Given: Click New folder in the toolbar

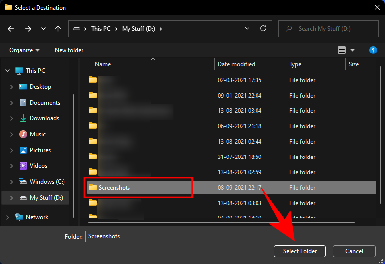Looking at the screenshot, I should tap(69, 50).
